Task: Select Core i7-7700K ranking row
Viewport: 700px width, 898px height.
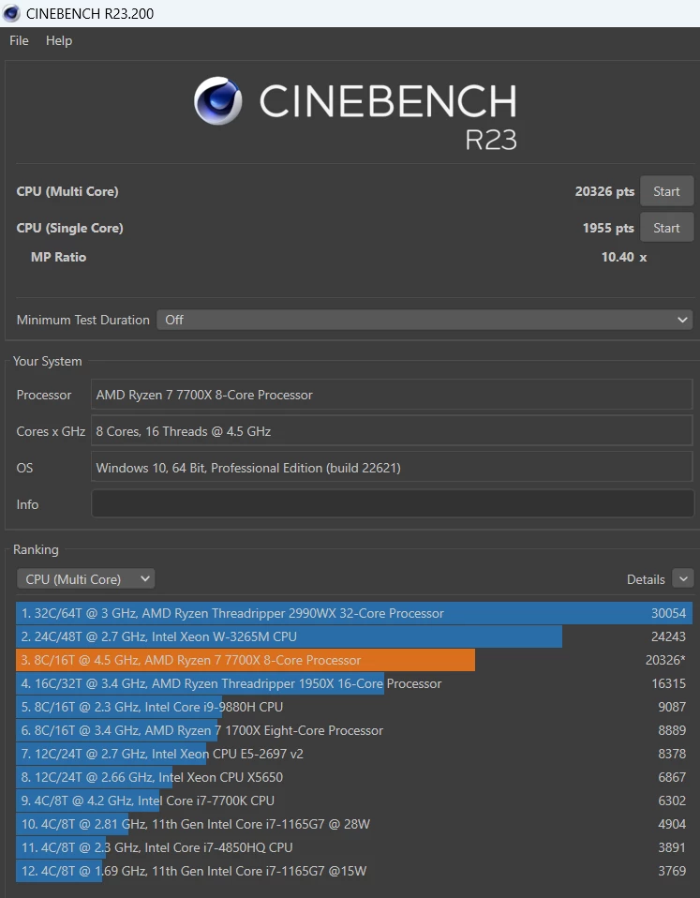Action: click(354, 801)
